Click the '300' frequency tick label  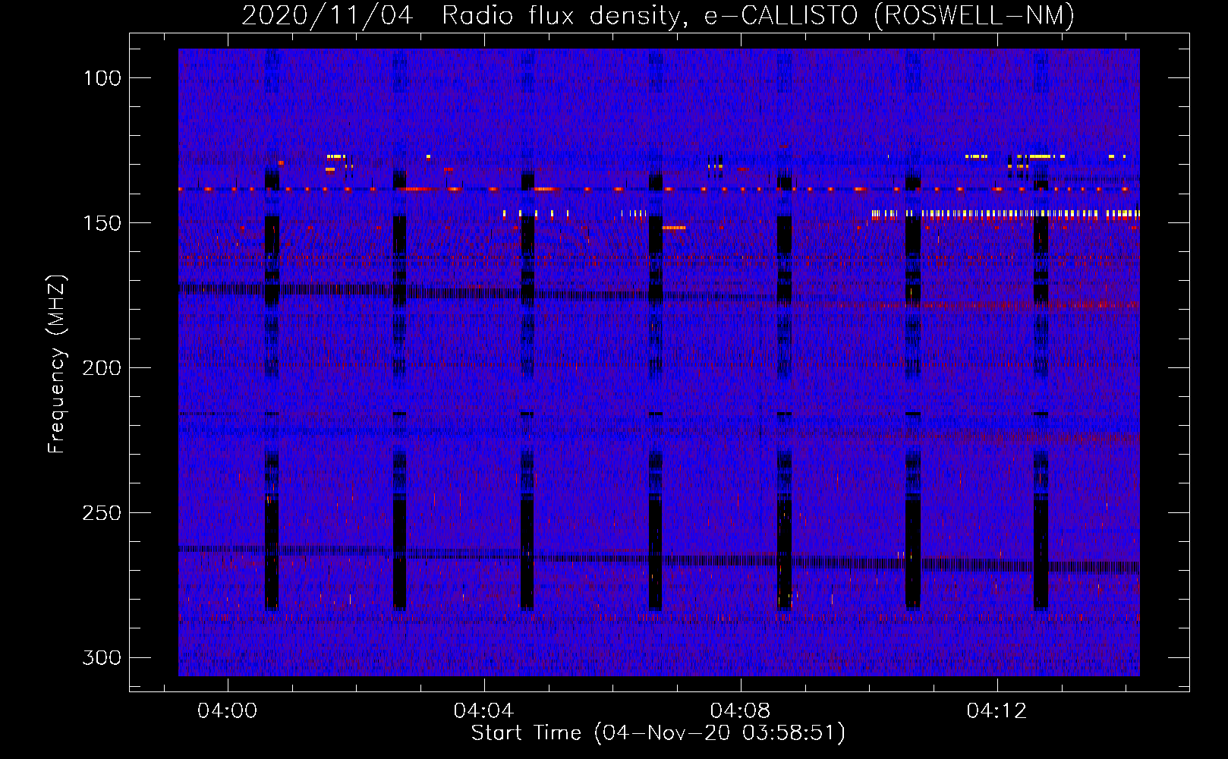pos(102,657)
